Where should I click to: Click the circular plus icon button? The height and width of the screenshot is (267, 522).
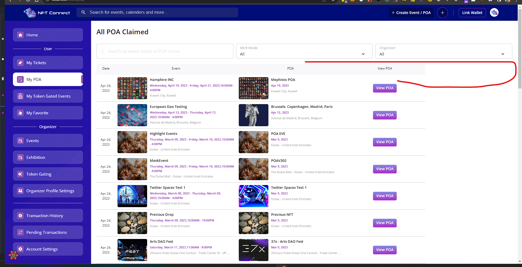443,13
